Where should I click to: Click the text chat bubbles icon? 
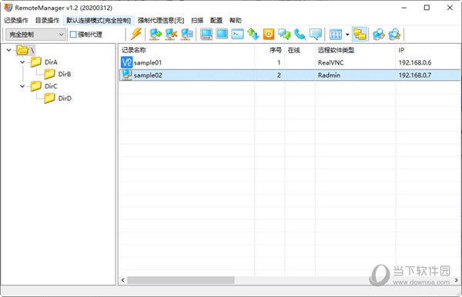[284, 35]
